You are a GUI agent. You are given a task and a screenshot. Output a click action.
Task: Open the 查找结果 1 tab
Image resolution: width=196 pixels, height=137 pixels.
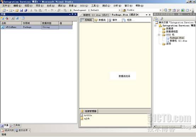click(x=22, y=130)
